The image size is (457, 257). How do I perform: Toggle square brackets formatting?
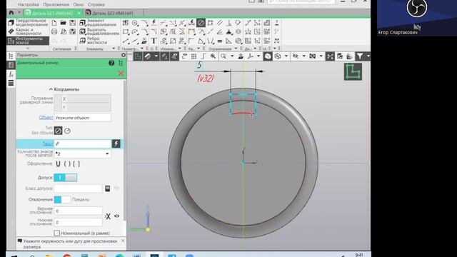point(76,163)
